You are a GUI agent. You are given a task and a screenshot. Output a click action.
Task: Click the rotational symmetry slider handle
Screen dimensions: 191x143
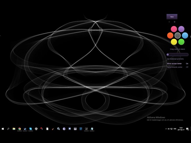[168, 55]
